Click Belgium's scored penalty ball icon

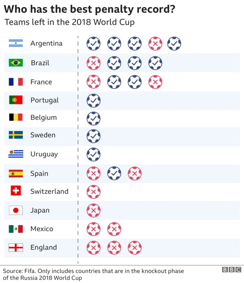[x=93, y=118]
